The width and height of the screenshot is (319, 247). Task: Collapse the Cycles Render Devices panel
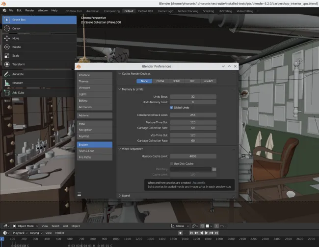pos(120,74)
